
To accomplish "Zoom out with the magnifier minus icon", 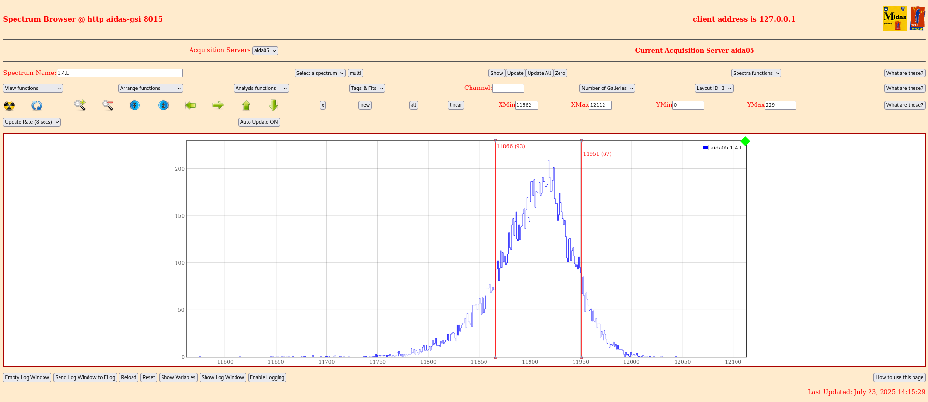I will tap(107, 105).
